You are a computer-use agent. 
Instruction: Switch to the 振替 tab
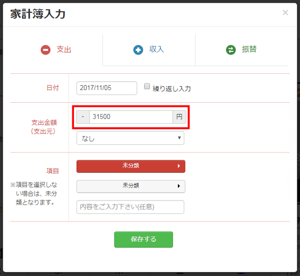242,50
